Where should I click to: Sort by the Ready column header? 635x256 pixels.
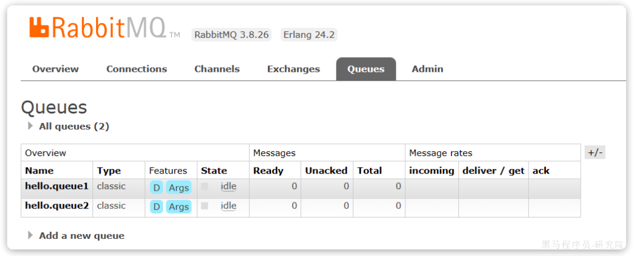(268, 171)
